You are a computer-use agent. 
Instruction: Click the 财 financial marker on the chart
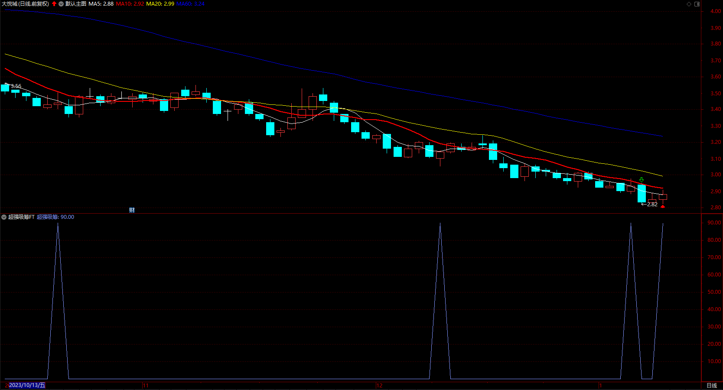pyautogui.click(x=132, y=210)
